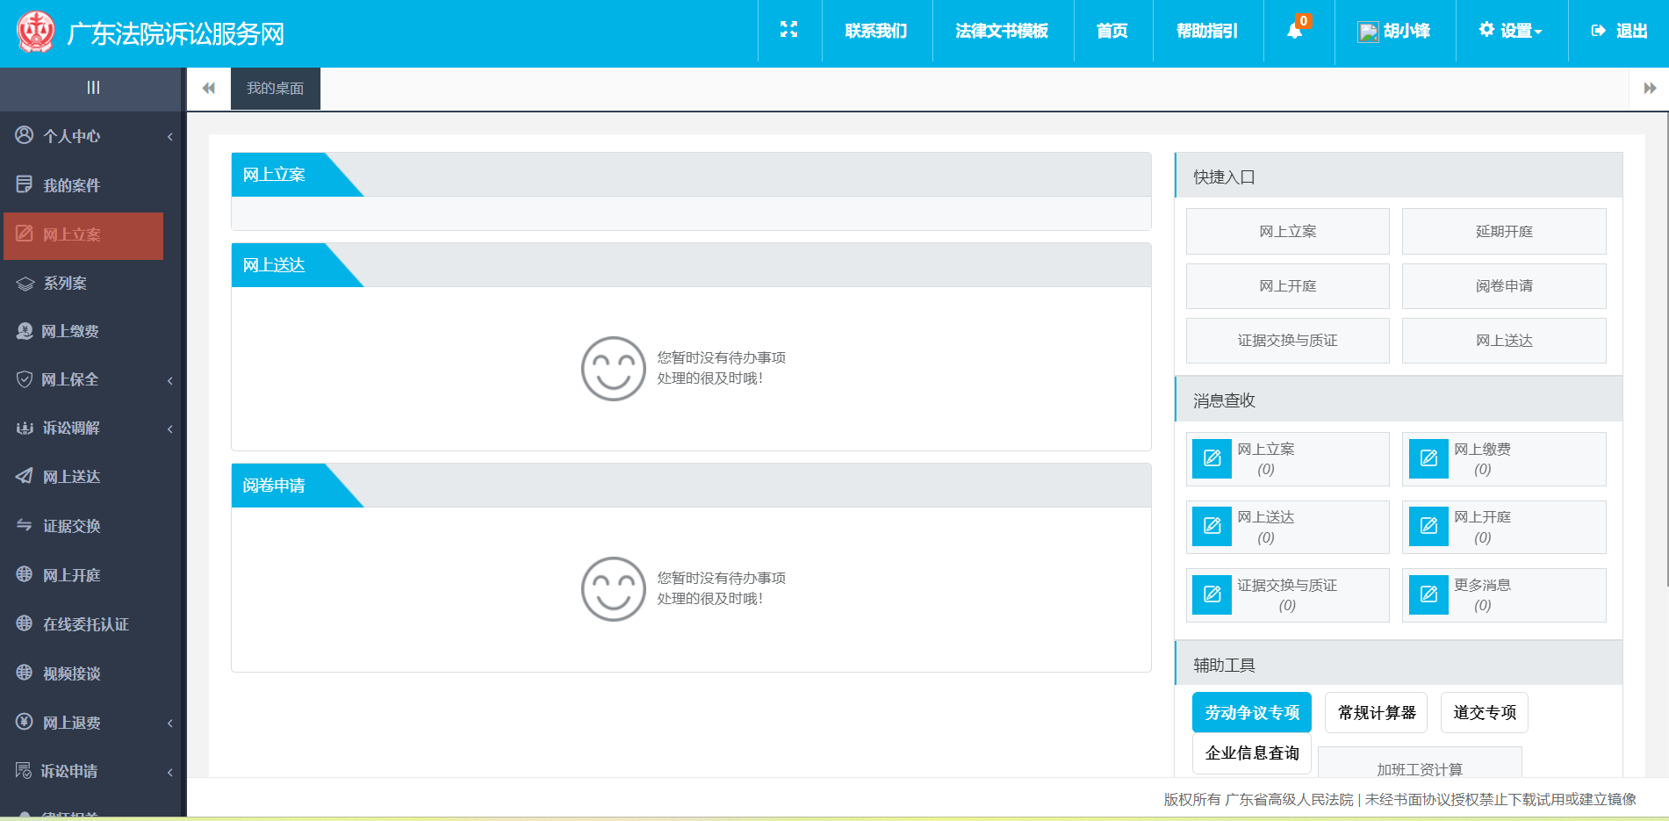Viewport: 1669px width, 821px height.
Task: Click the 网上立案 message edit icon
Action: 1212,458
